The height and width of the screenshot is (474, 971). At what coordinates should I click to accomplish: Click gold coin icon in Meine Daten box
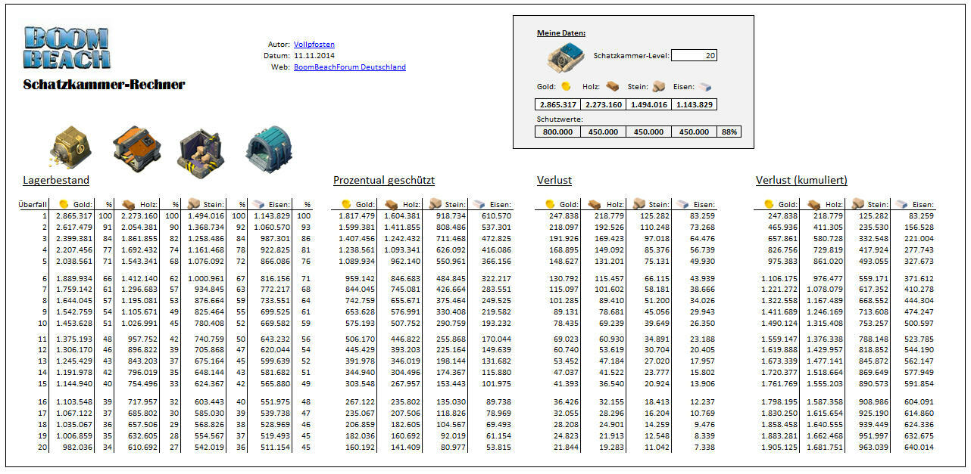pos(566,87)
